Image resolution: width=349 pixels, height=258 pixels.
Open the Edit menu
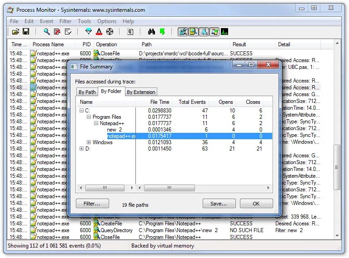click(x=29, y=21)
